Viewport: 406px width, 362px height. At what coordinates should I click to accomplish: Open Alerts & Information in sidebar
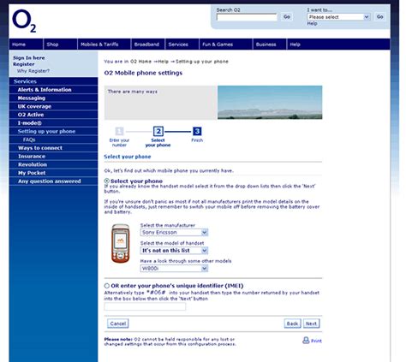pos(53,90)
